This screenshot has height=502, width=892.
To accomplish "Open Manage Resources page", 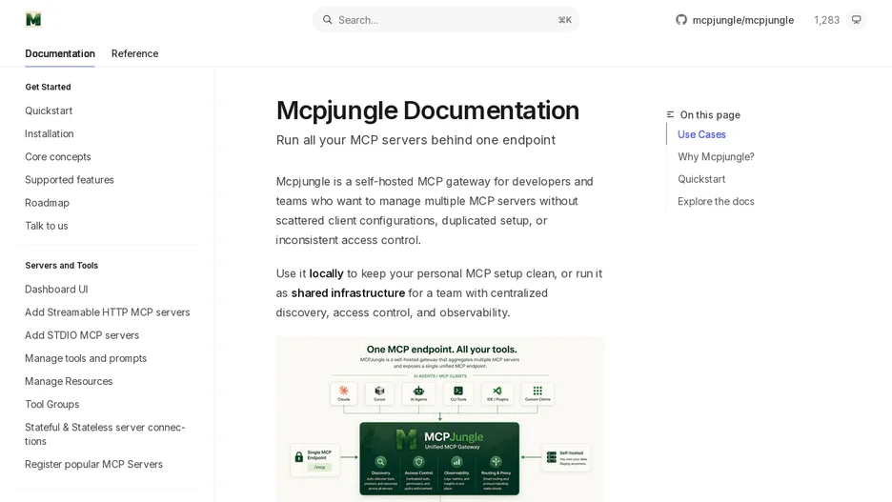I will click(69, 381).
